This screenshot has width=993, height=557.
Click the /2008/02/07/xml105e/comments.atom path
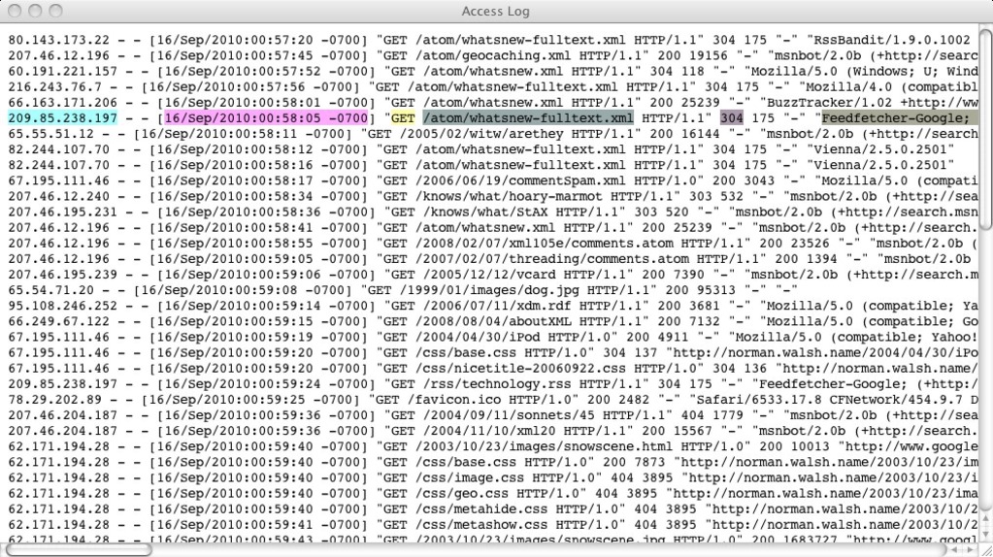[547, 243]
